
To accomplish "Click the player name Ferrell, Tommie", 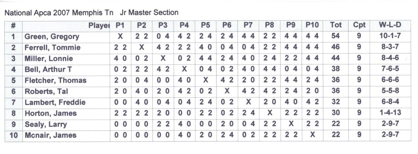I will click(x=53, y=48).
